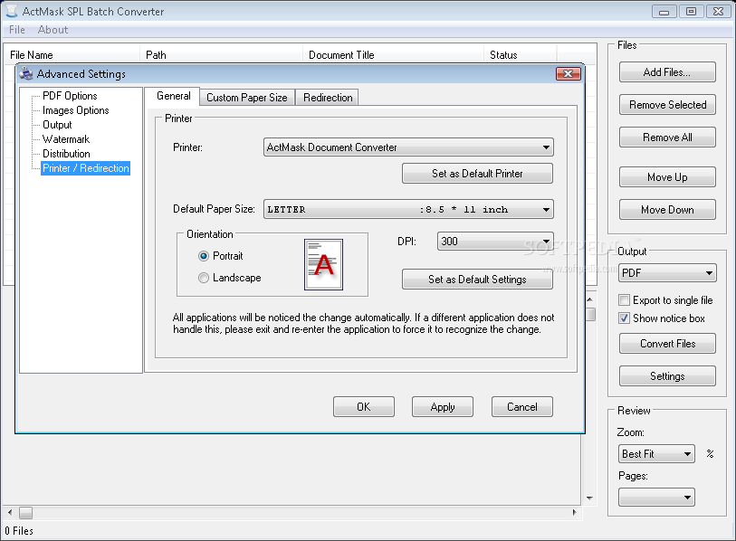Click the vertical scrollbar down arrow
Viewport: 736px width, 541px height.
pyautogui.click(x=590, y=498)
